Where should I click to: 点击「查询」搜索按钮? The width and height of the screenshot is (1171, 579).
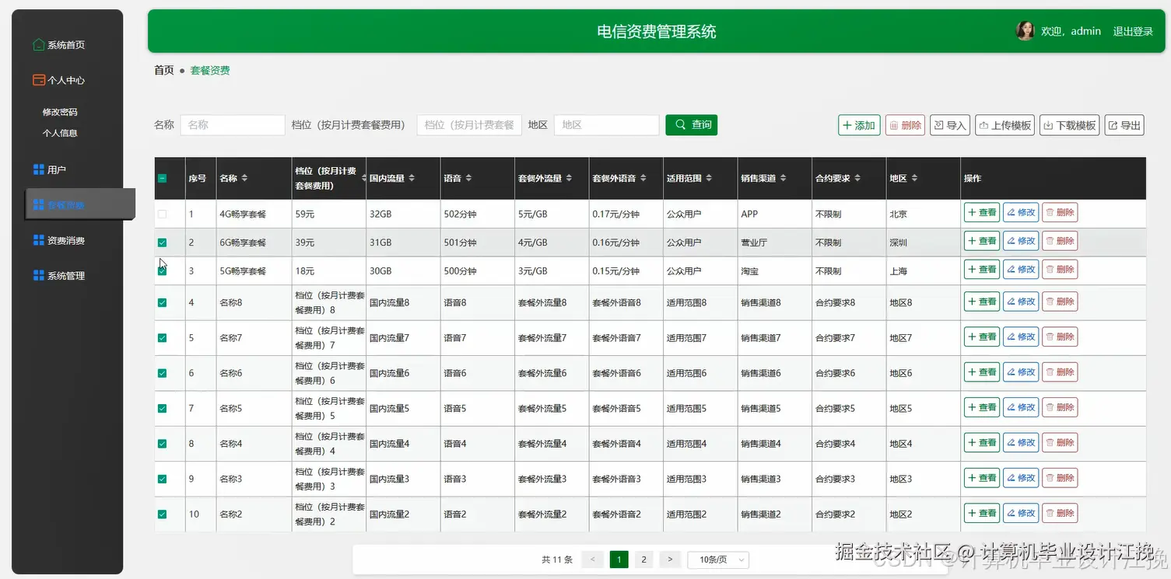click(691, 124)
